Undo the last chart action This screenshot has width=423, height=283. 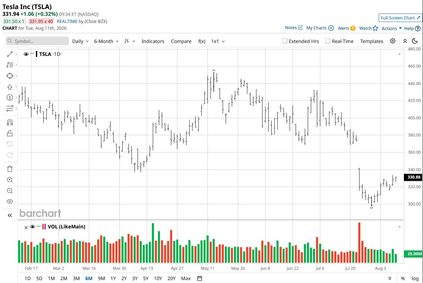coord(10,144)
